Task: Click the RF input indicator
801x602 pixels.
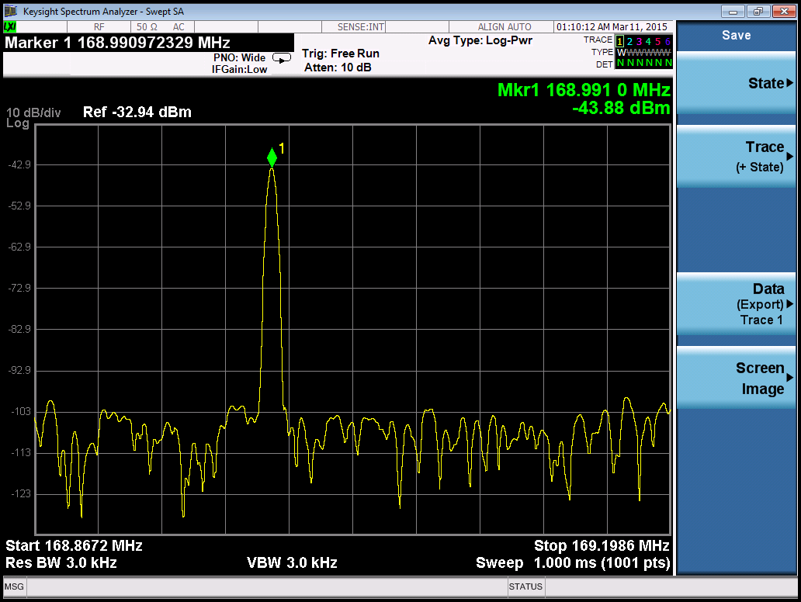Action: pos(99,27)
